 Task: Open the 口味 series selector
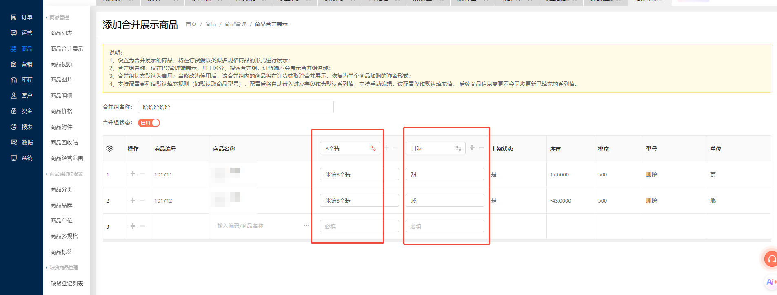[435, 148]
